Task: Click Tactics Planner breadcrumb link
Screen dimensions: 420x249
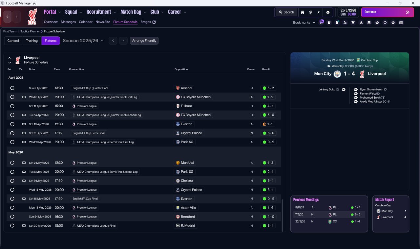Action: (30, 31)
